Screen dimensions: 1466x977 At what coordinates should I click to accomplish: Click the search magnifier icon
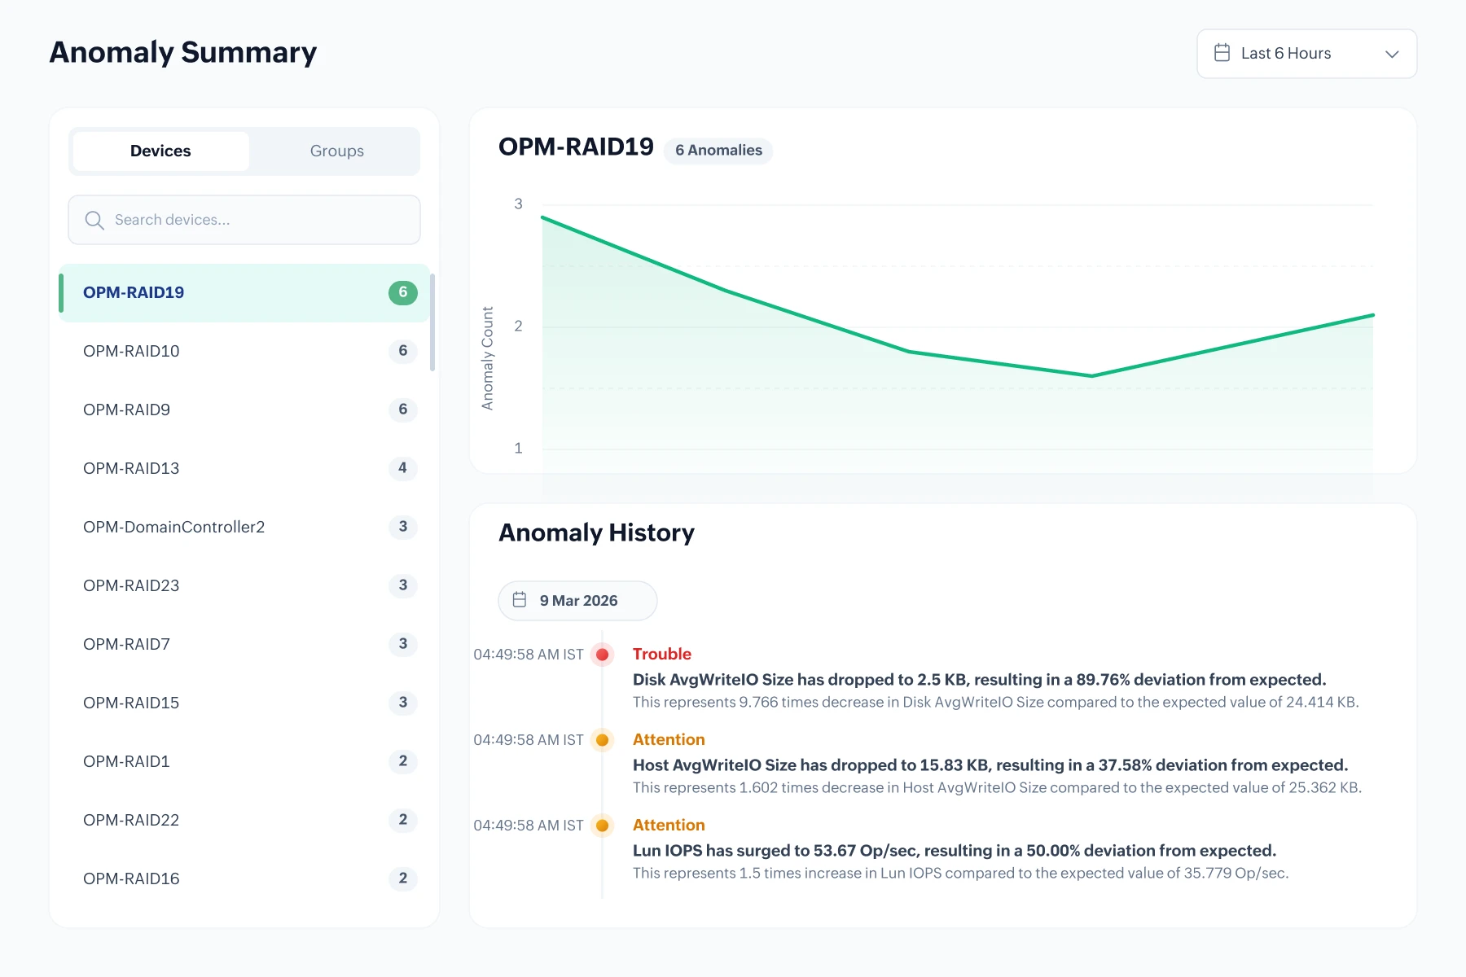tap(94, 221)
